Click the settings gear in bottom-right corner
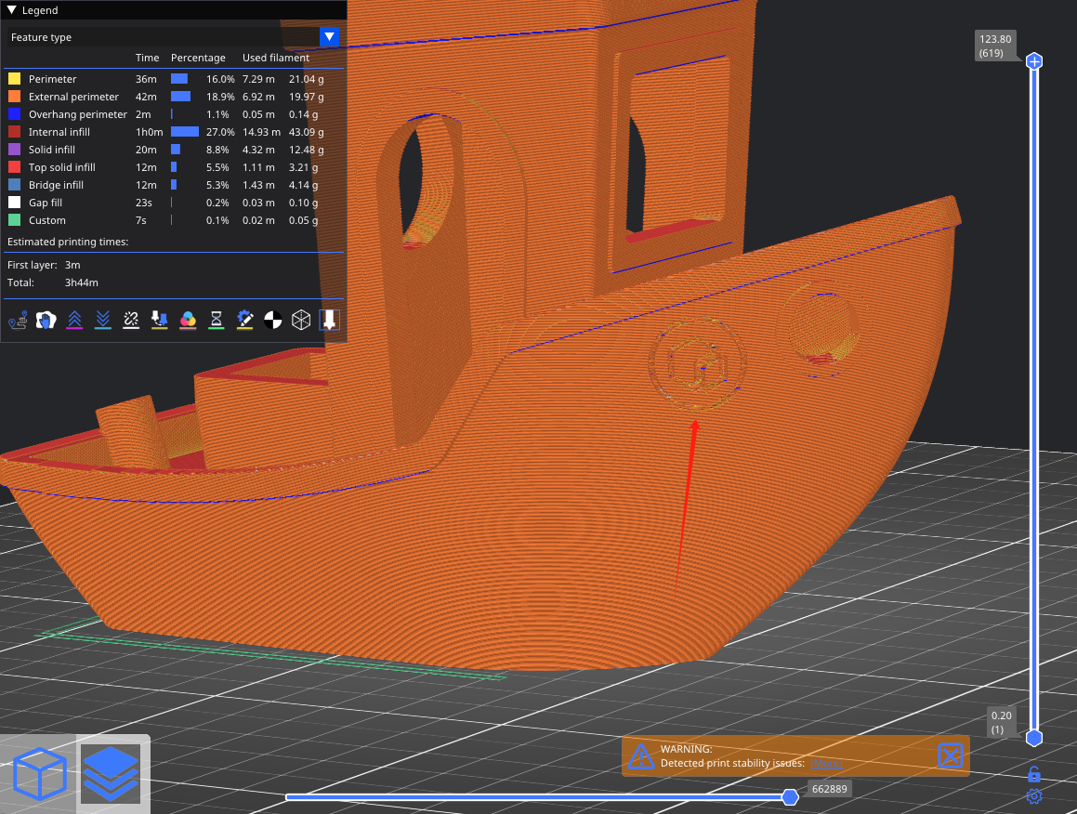This screenshot has width=1077, height=814. coord(1034,796)
